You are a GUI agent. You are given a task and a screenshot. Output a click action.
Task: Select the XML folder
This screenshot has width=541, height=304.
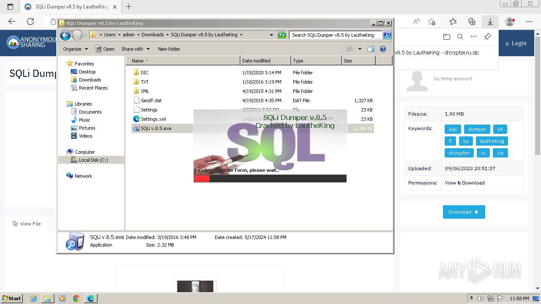(145, 91)
